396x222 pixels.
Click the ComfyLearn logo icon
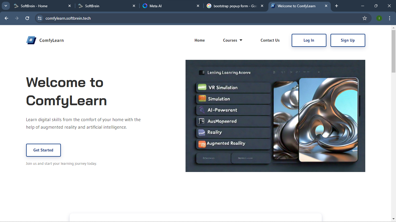pos(31,40)
